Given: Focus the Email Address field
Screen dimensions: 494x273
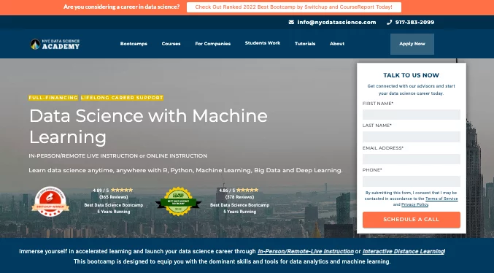Looking at the screenshot, I should click(x=411, y=159).
